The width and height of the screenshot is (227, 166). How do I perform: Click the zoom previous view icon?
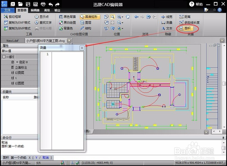pyautogui.click(x=112, y=28)
